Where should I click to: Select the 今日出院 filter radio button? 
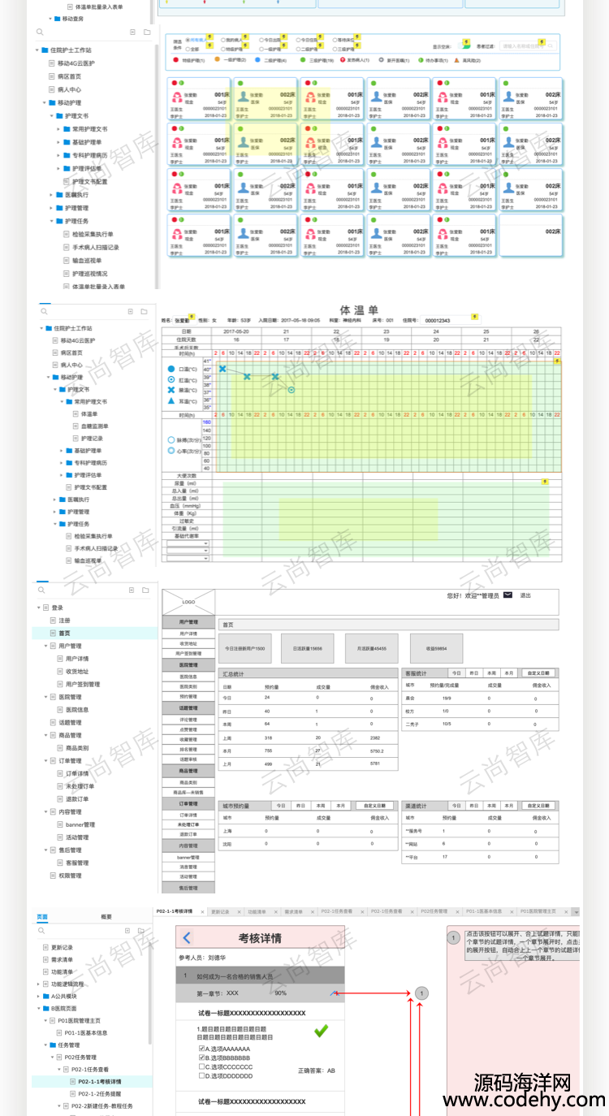[261, 39]
